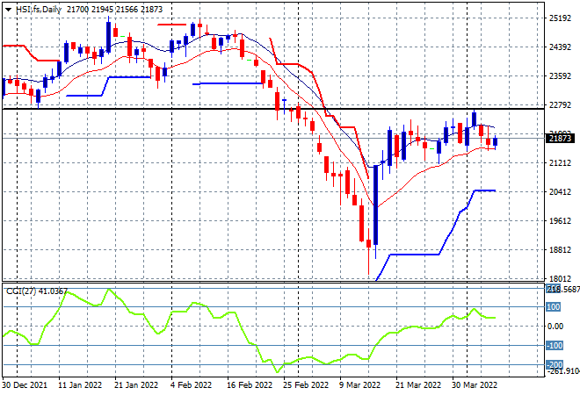Select the 20412 price axis label
This screenshot has height=395, width=580.
pyautogui.click(x=560, y=191)
